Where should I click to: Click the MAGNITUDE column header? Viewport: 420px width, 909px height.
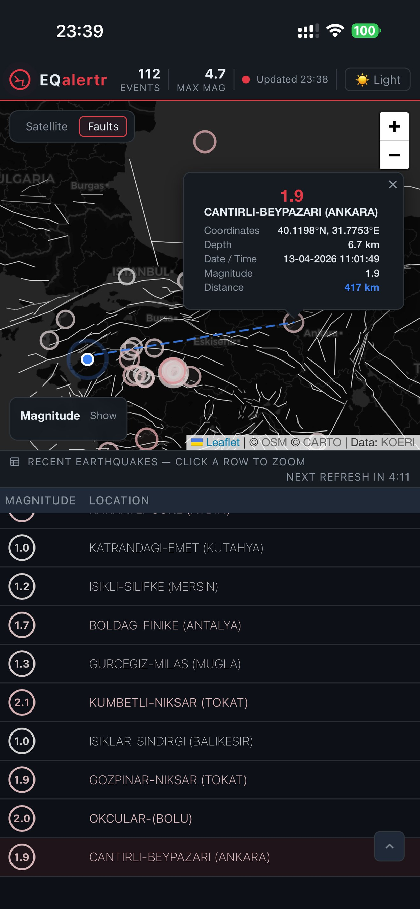40,500
